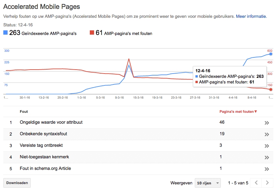The width and height of the screenshot is (275, 191).
Task: Open the "Meer informatie" link
Action: pyautogui.click(x=251, y=16)
